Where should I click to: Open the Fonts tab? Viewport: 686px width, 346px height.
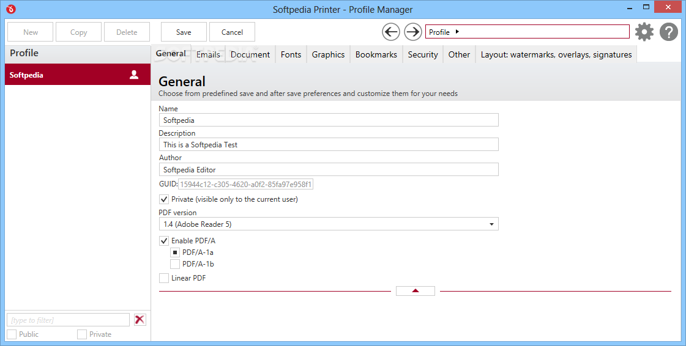[291, 54]
